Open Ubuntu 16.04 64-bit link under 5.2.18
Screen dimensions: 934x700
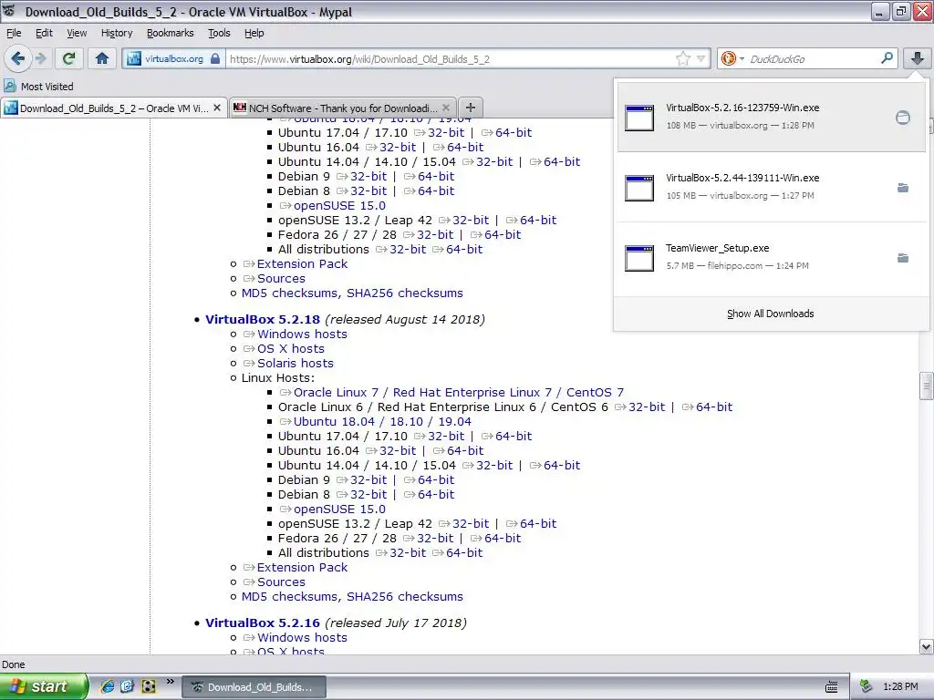click(465, 450)
